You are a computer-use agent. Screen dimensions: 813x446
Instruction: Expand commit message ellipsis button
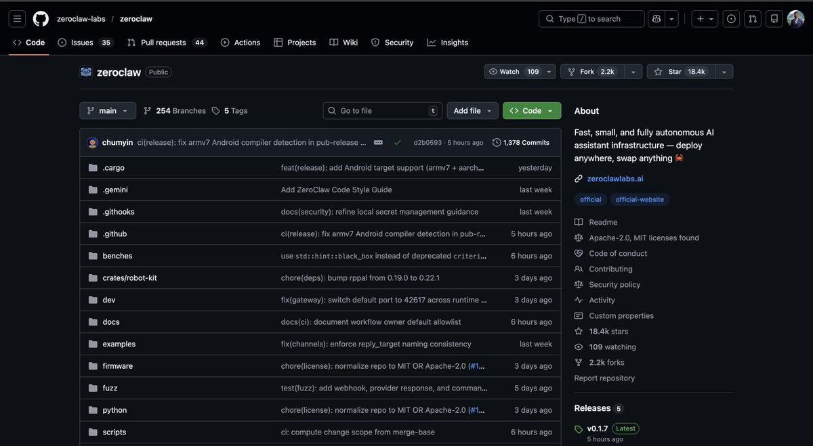(x=378, y=143)
